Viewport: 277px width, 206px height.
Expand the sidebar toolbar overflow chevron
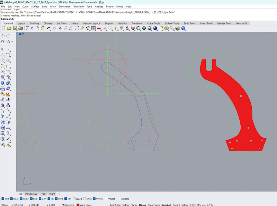pos(12,41)
